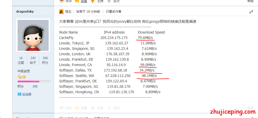Select Linode, Tokyo2, JP row name
This screenshot has height=118, width=258.
click(x=74, y=43)
